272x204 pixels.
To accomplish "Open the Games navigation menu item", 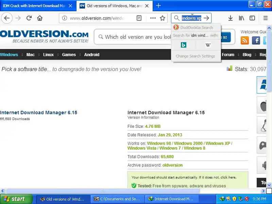I will (x=69, y=54).
